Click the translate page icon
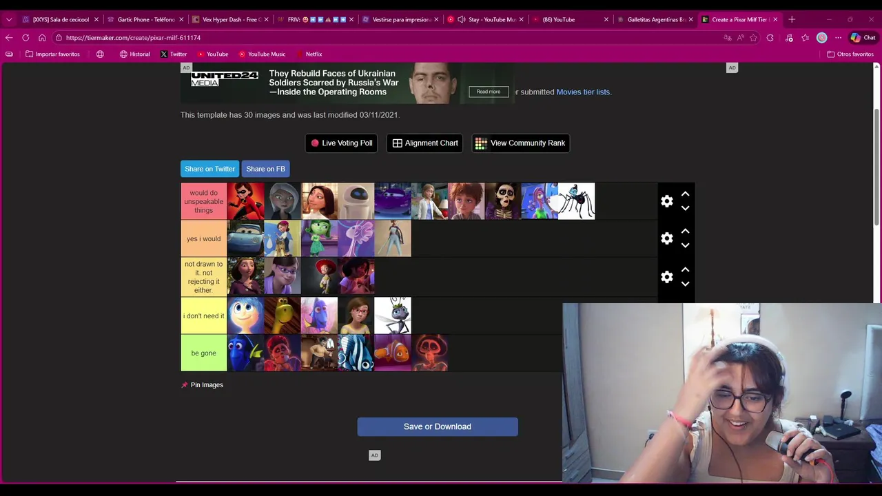This screenshot has width=882, height=496. [x=728, y=38]
